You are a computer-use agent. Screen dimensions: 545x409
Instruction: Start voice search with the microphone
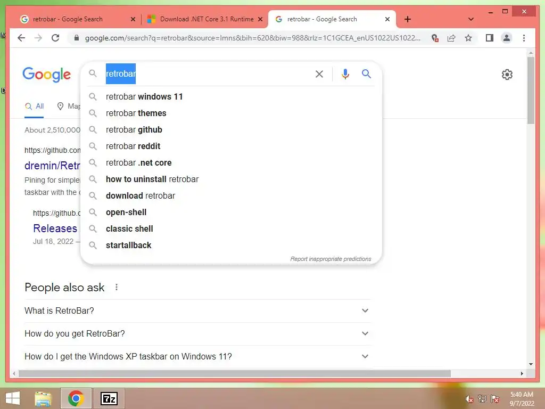(345, 73)
